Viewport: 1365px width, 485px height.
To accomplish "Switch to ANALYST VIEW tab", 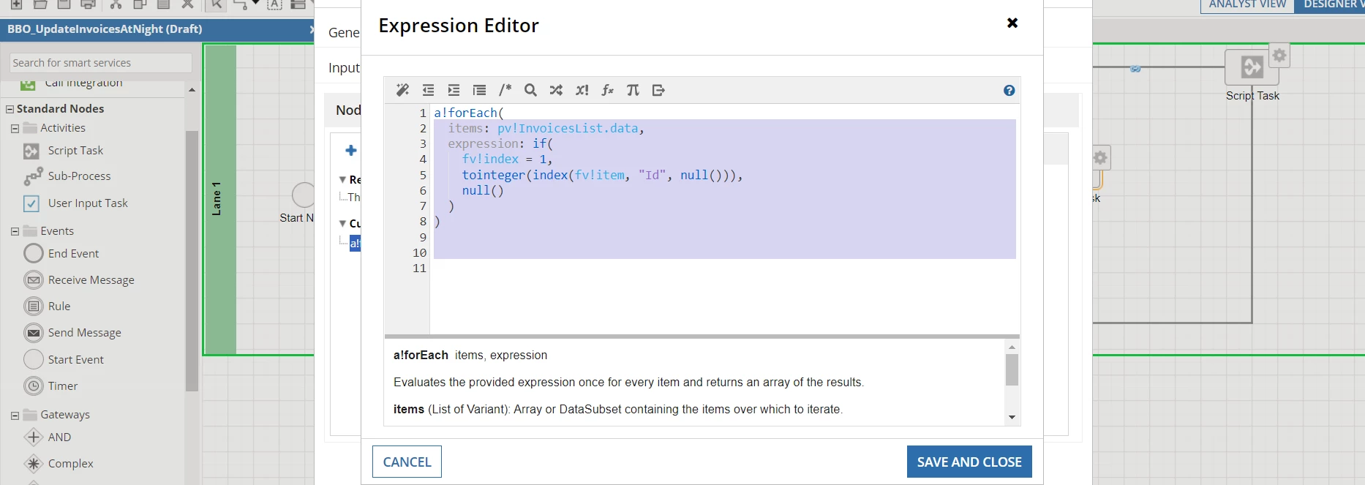I will pyautogui.click(x=1247, y=5).
